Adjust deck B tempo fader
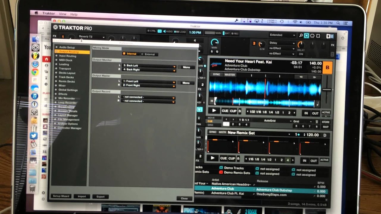This screenshot has width=381, height=214. [x=327, y=90]
